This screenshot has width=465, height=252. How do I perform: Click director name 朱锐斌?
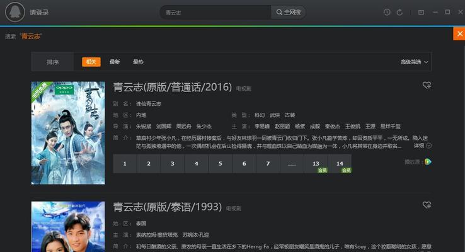pos(144,126)
